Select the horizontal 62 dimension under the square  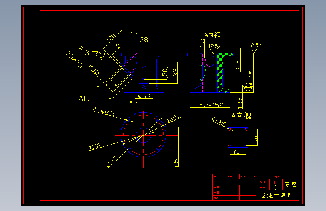click(238, 152)
